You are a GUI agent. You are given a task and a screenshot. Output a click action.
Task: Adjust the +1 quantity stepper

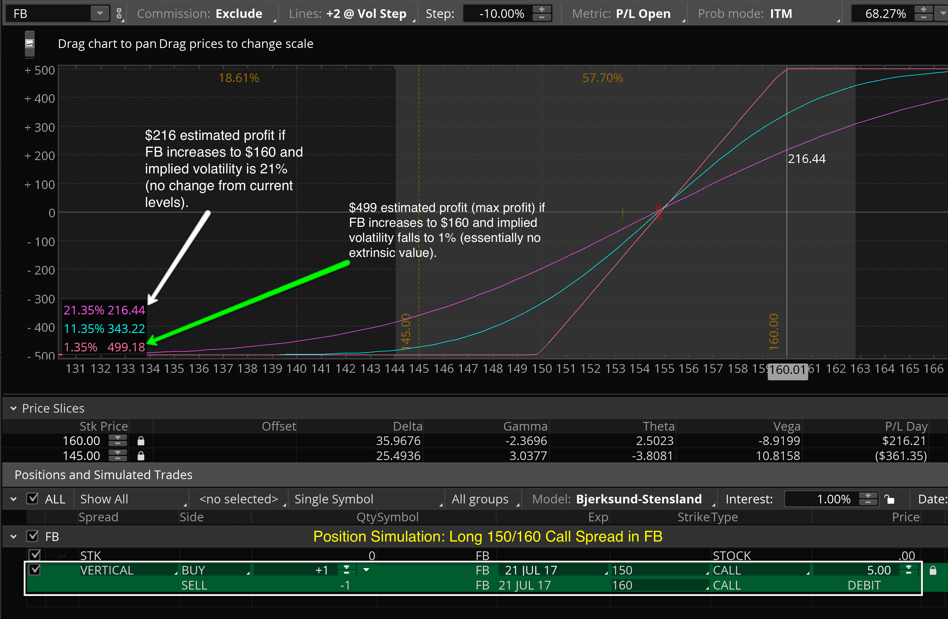point(346,570)
